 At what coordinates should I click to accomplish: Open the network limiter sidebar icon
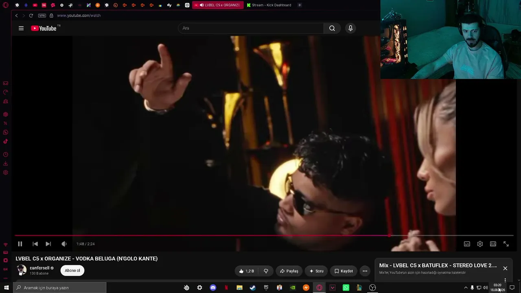pyautogui.click(x=6, y=245)
